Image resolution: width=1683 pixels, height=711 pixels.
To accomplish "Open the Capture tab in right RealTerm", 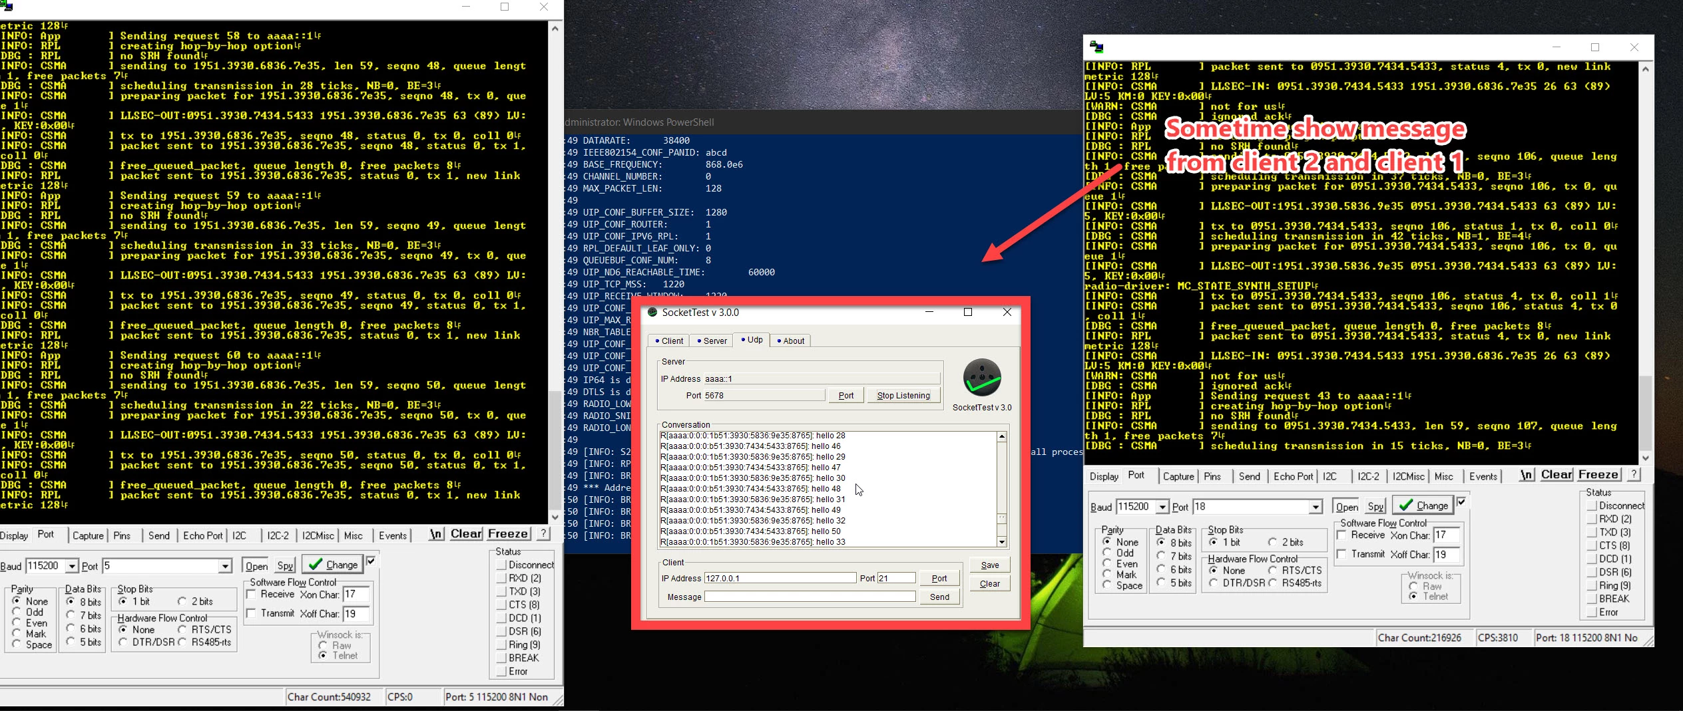I will point(1178,476).
